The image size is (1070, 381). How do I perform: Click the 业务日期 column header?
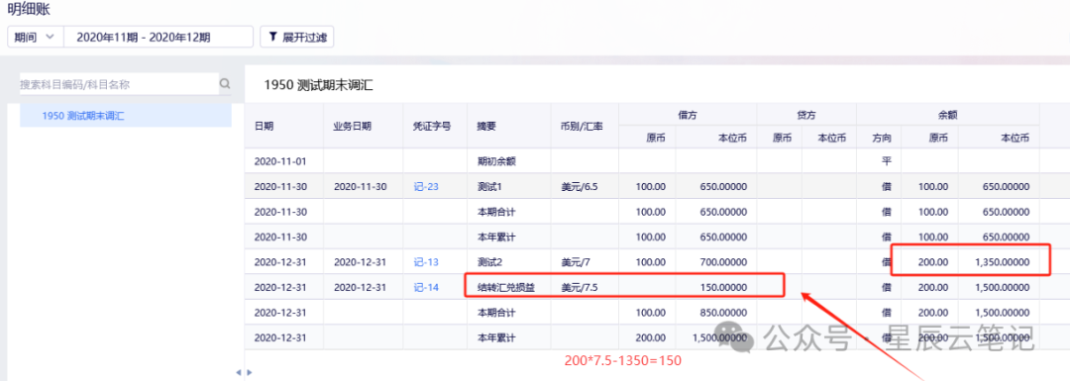[363, 126]
